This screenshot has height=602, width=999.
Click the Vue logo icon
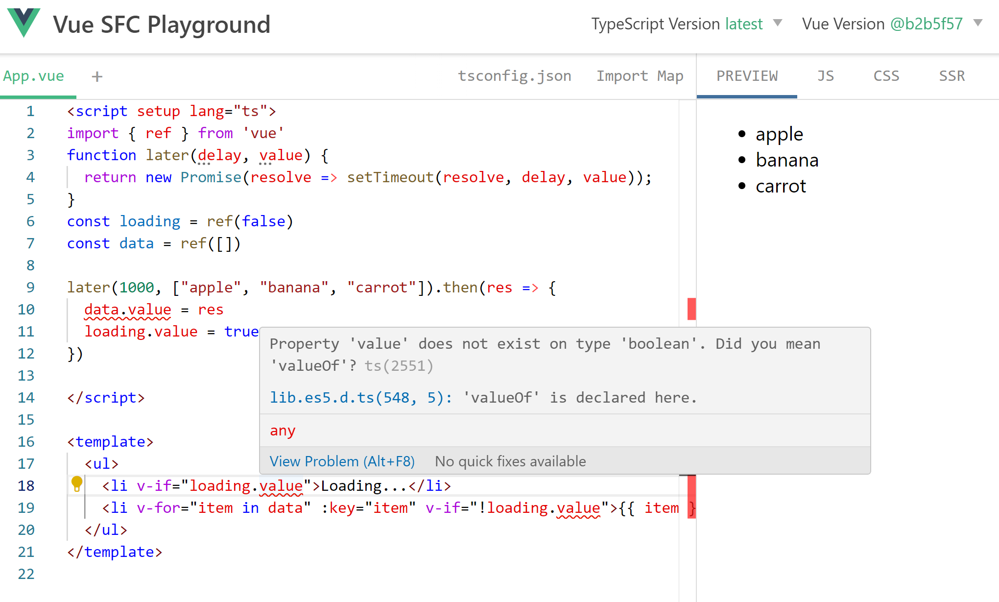coord(24,24)
